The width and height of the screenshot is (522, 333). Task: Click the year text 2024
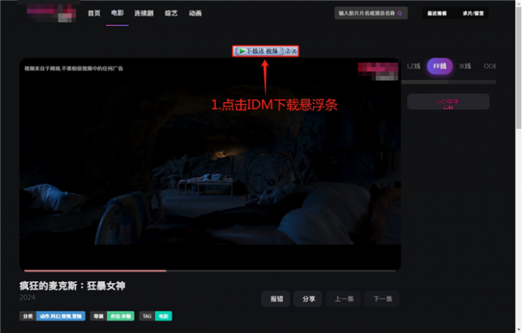pyautogui.click(x=28, y=298)
